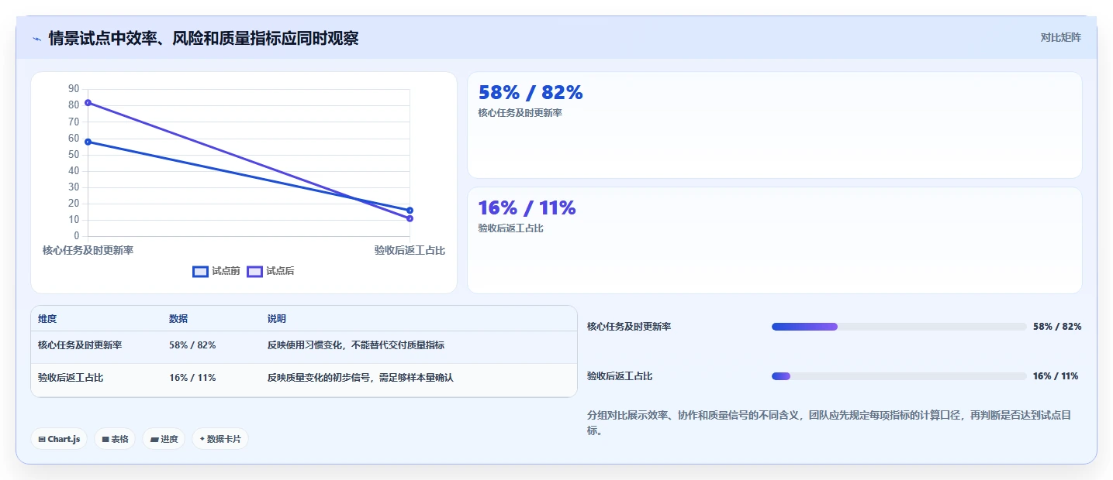
Task: Click the icon inside the Chart.js chip
Action: (42, 440)
